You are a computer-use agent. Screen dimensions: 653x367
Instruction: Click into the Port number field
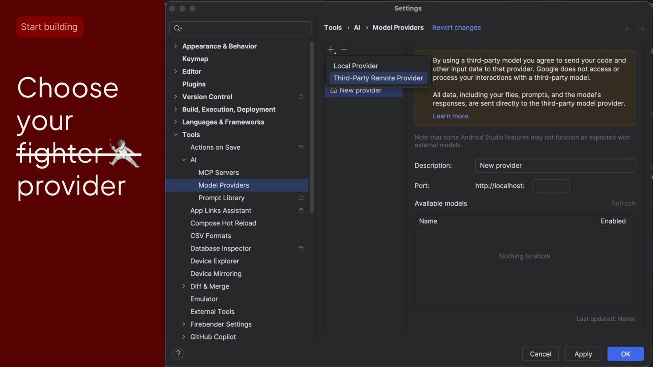pyautogui.click(x=551, y=186)
